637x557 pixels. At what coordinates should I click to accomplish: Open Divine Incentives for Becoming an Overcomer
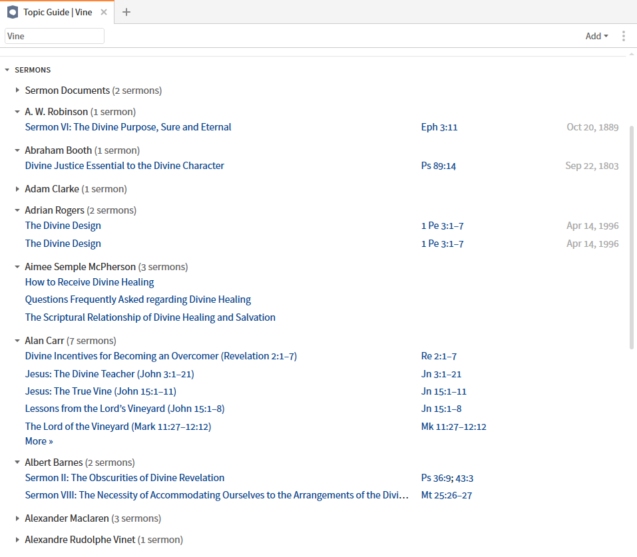pyautogui.click(x=161, y=356)
